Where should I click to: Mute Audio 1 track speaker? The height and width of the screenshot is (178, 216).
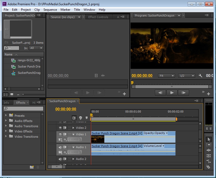pos(60,147)
